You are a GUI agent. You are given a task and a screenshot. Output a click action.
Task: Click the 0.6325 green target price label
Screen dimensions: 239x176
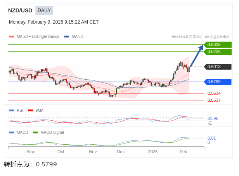tap(217, 44)
